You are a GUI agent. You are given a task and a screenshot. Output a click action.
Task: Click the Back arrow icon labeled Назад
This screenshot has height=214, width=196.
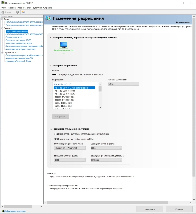pos(3,12)
